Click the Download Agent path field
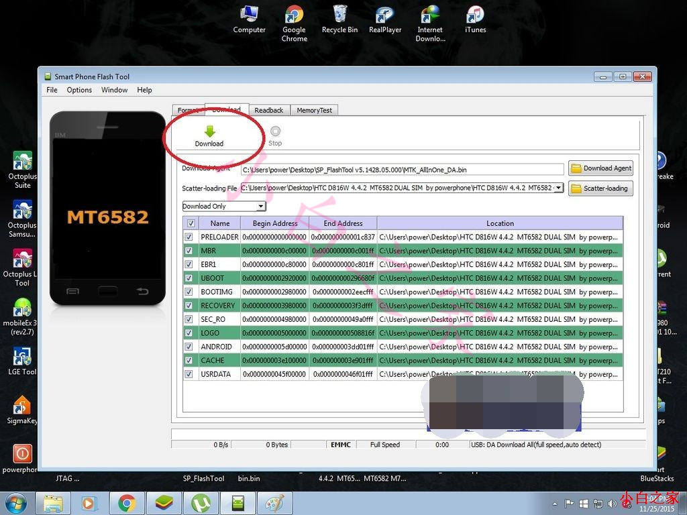Image resolution: width=687 pixels, height=515 pixels. coord(403,170)
